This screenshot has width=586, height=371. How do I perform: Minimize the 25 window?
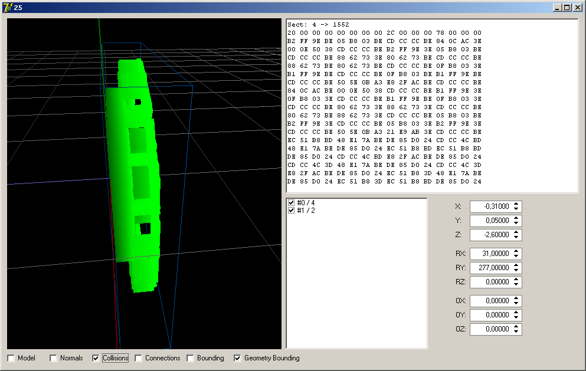click(557, 8)
